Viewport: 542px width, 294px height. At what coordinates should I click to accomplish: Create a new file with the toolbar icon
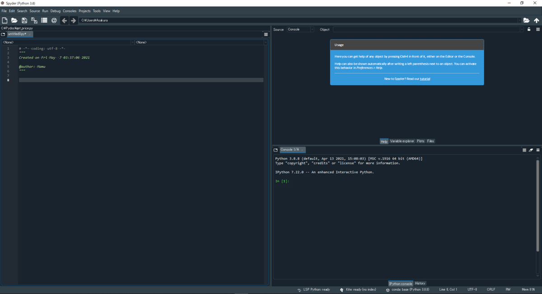coord(5,20)
